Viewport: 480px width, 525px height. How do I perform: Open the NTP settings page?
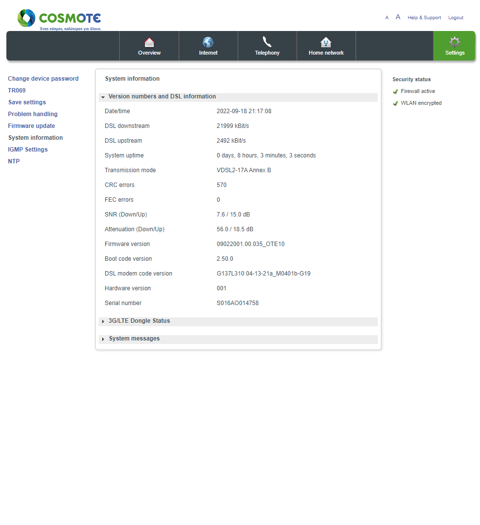click(14, 161)
